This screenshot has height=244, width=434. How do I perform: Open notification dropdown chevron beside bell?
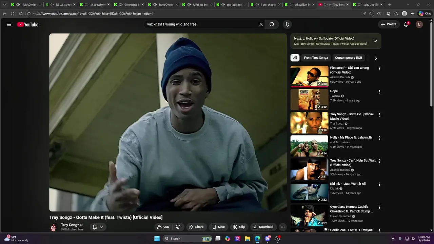tap(101, 227)
